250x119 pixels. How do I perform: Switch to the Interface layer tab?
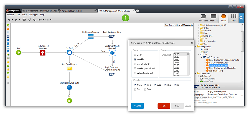pyautogui.click(x=214, y=18)
